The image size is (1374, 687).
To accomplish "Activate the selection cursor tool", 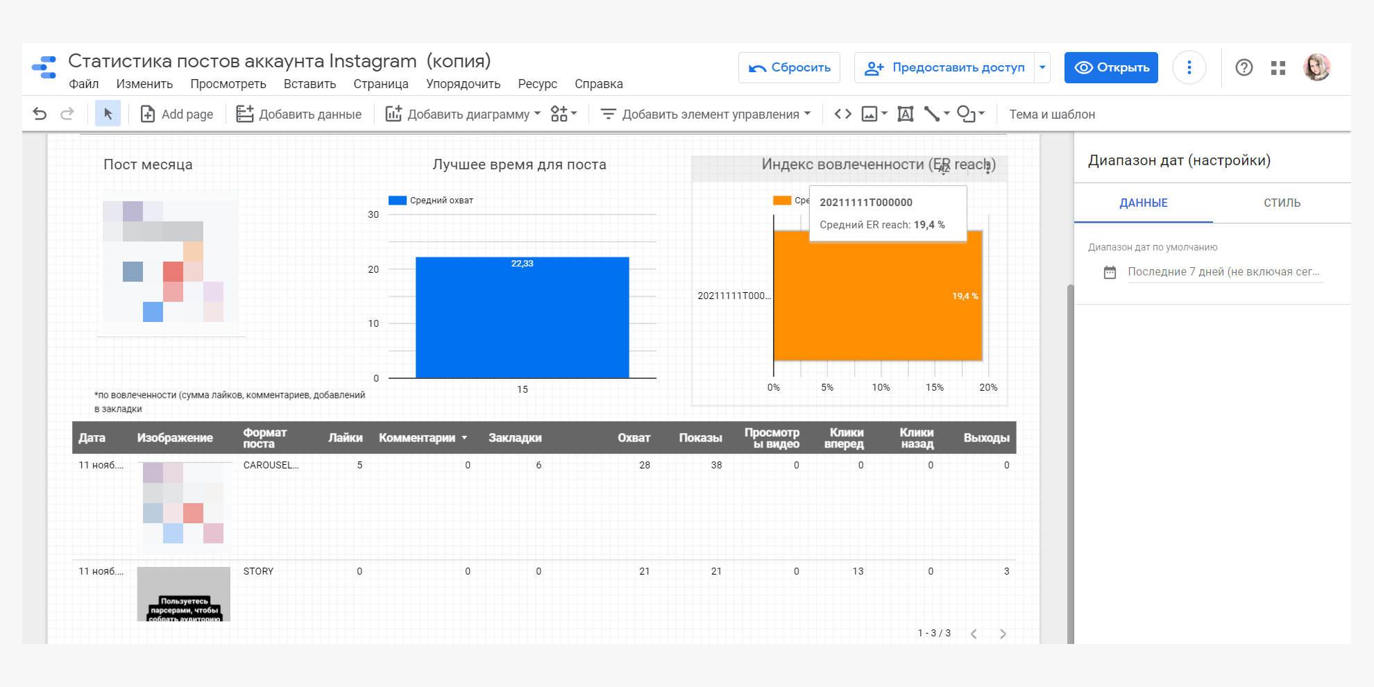I will pos(108,114).
